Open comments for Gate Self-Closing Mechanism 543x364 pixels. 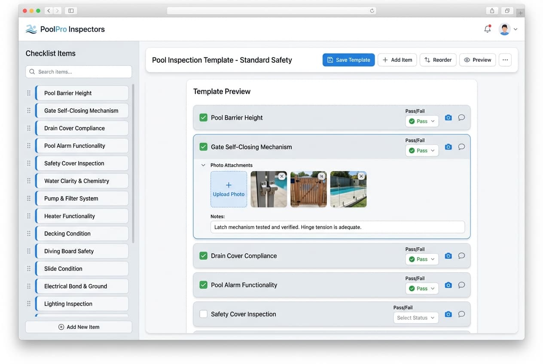(x=461, y=147)
